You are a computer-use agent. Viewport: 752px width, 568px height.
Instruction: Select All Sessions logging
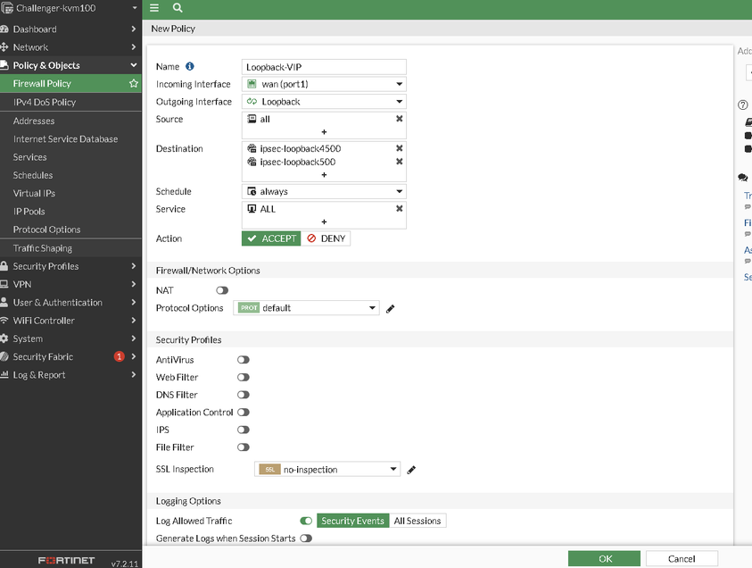(417, 521)
